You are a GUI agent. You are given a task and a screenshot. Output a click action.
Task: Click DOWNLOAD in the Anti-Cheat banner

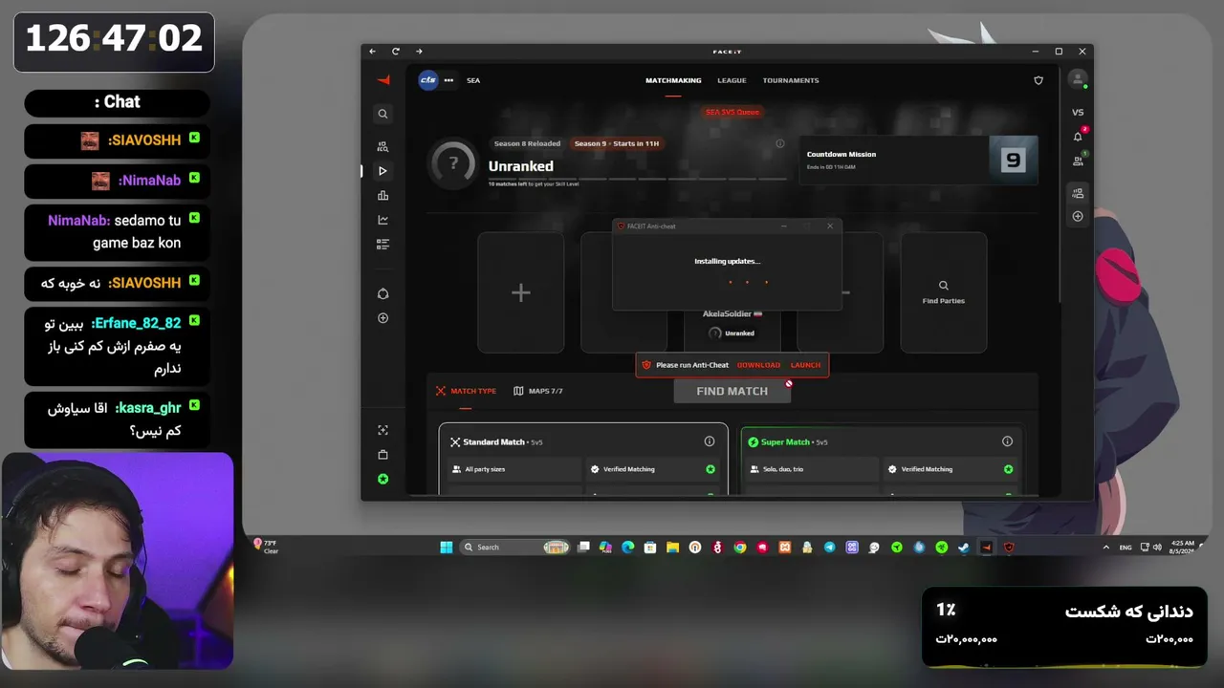[758, 365]
